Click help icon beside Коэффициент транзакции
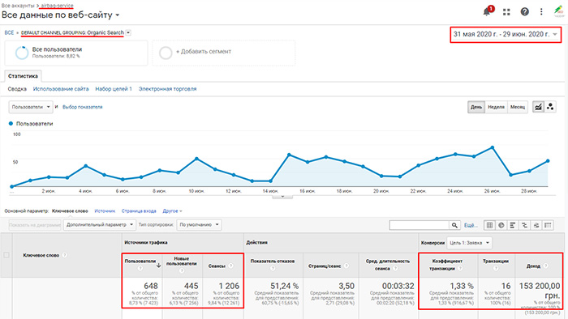Image resolution: width=568 pixels, height=319 pixels. (x=460, y=269)
